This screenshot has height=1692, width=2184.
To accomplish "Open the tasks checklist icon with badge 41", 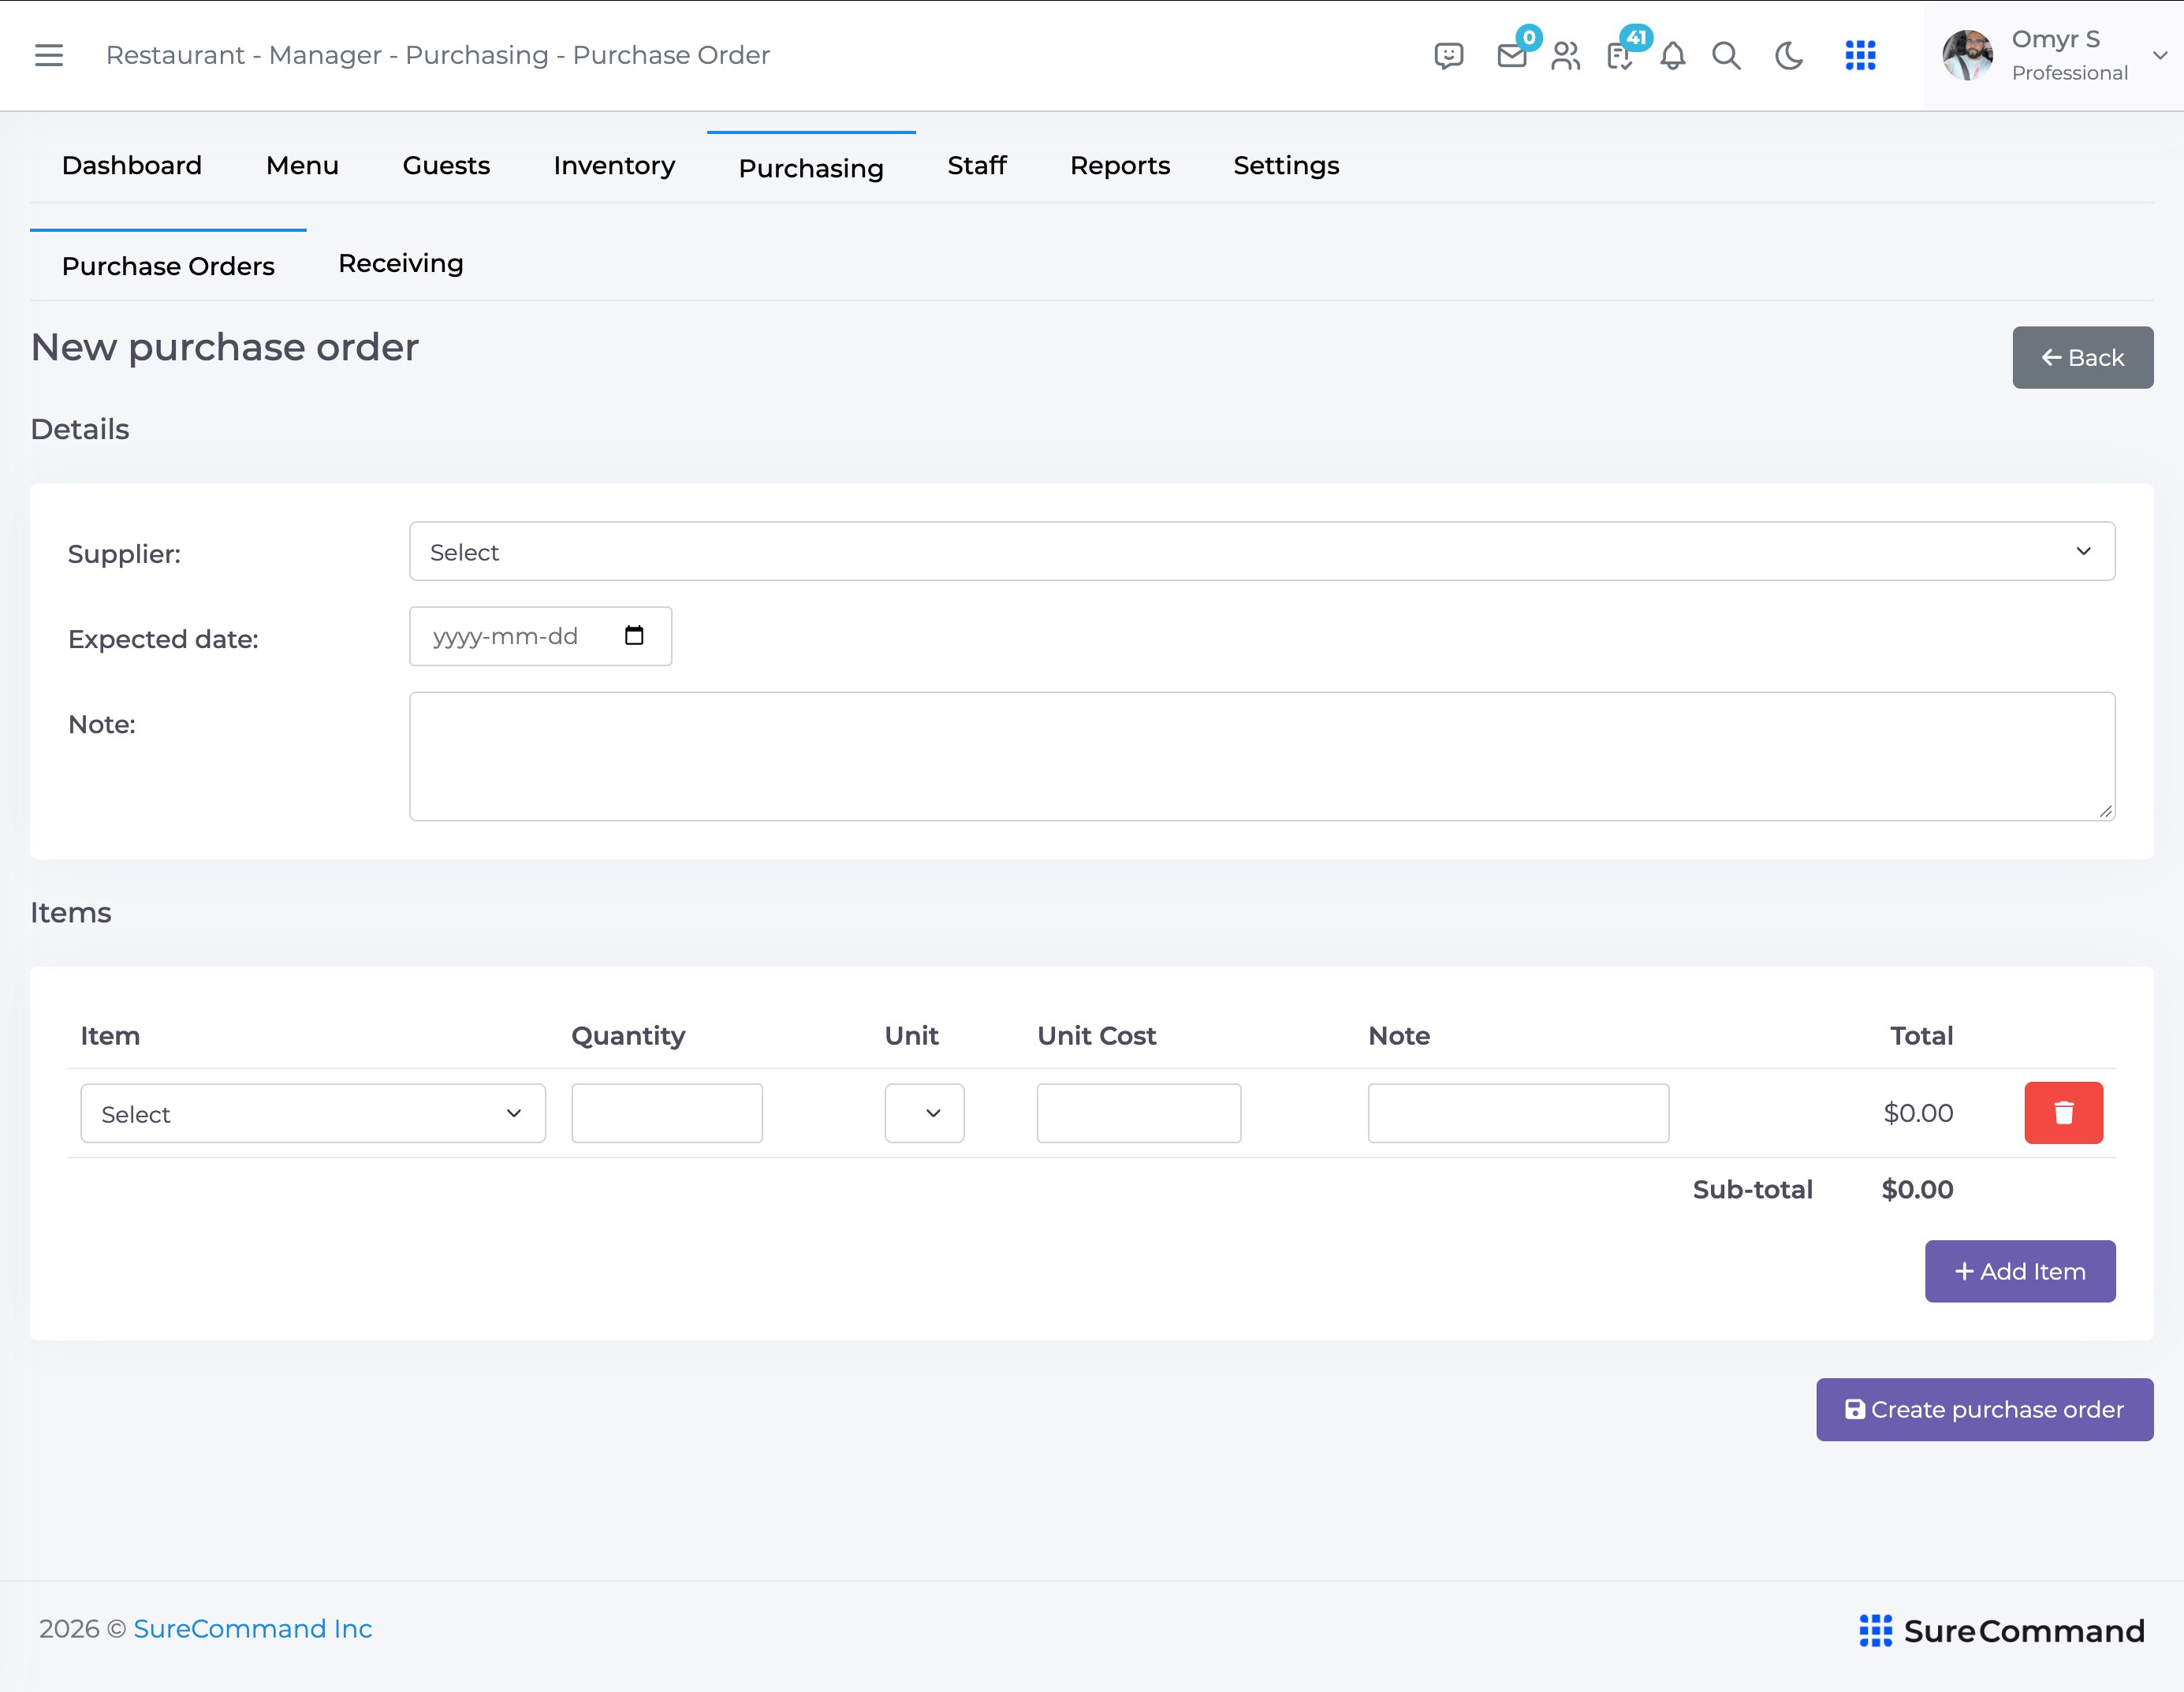I will pyautogui.click(x=1620, y=56).
